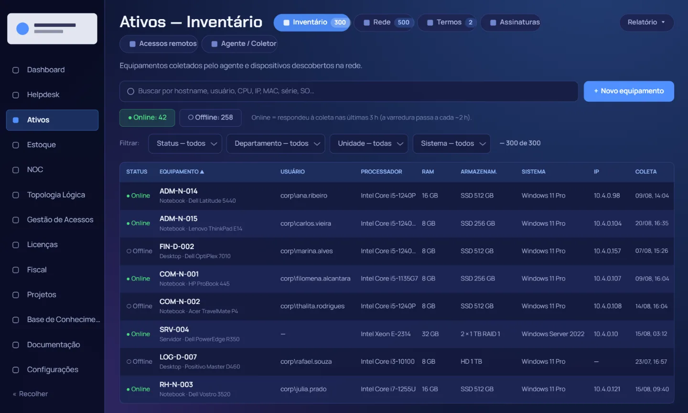Toggle the Online: 42 filter chip
688x413 pixels.
click(x=147, y=118)
